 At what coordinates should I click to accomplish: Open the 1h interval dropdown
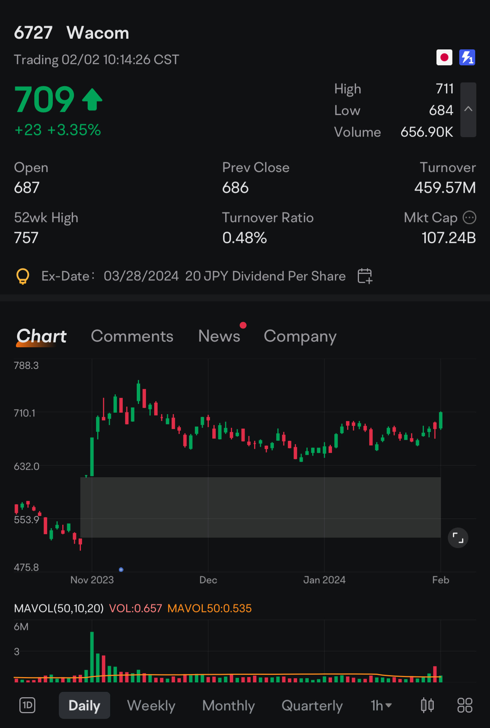click(381, 706)
